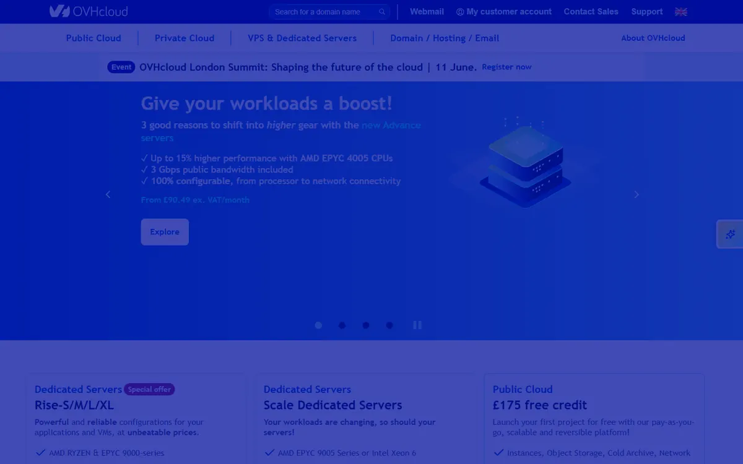Click the server stack illustration
Image resolution: width=743 pixels, height=464 pixels.
pos(525,163)
